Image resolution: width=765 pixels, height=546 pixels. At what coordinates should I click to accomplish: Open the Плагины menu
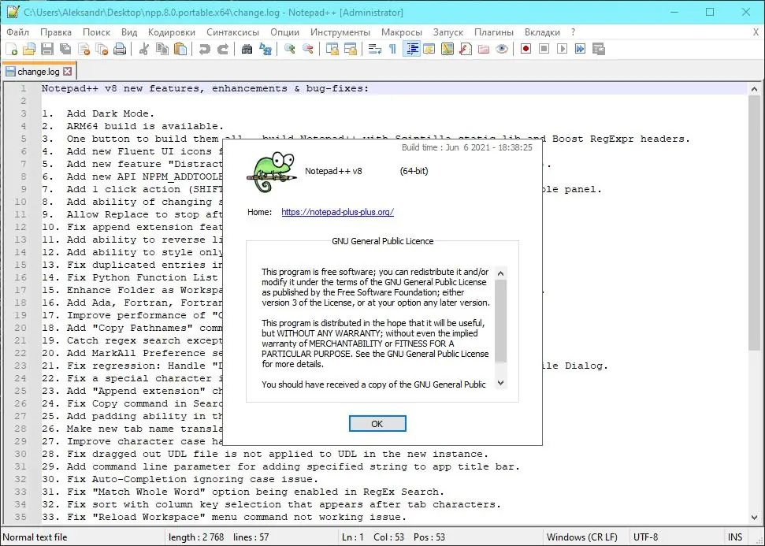tap(494, 32)
